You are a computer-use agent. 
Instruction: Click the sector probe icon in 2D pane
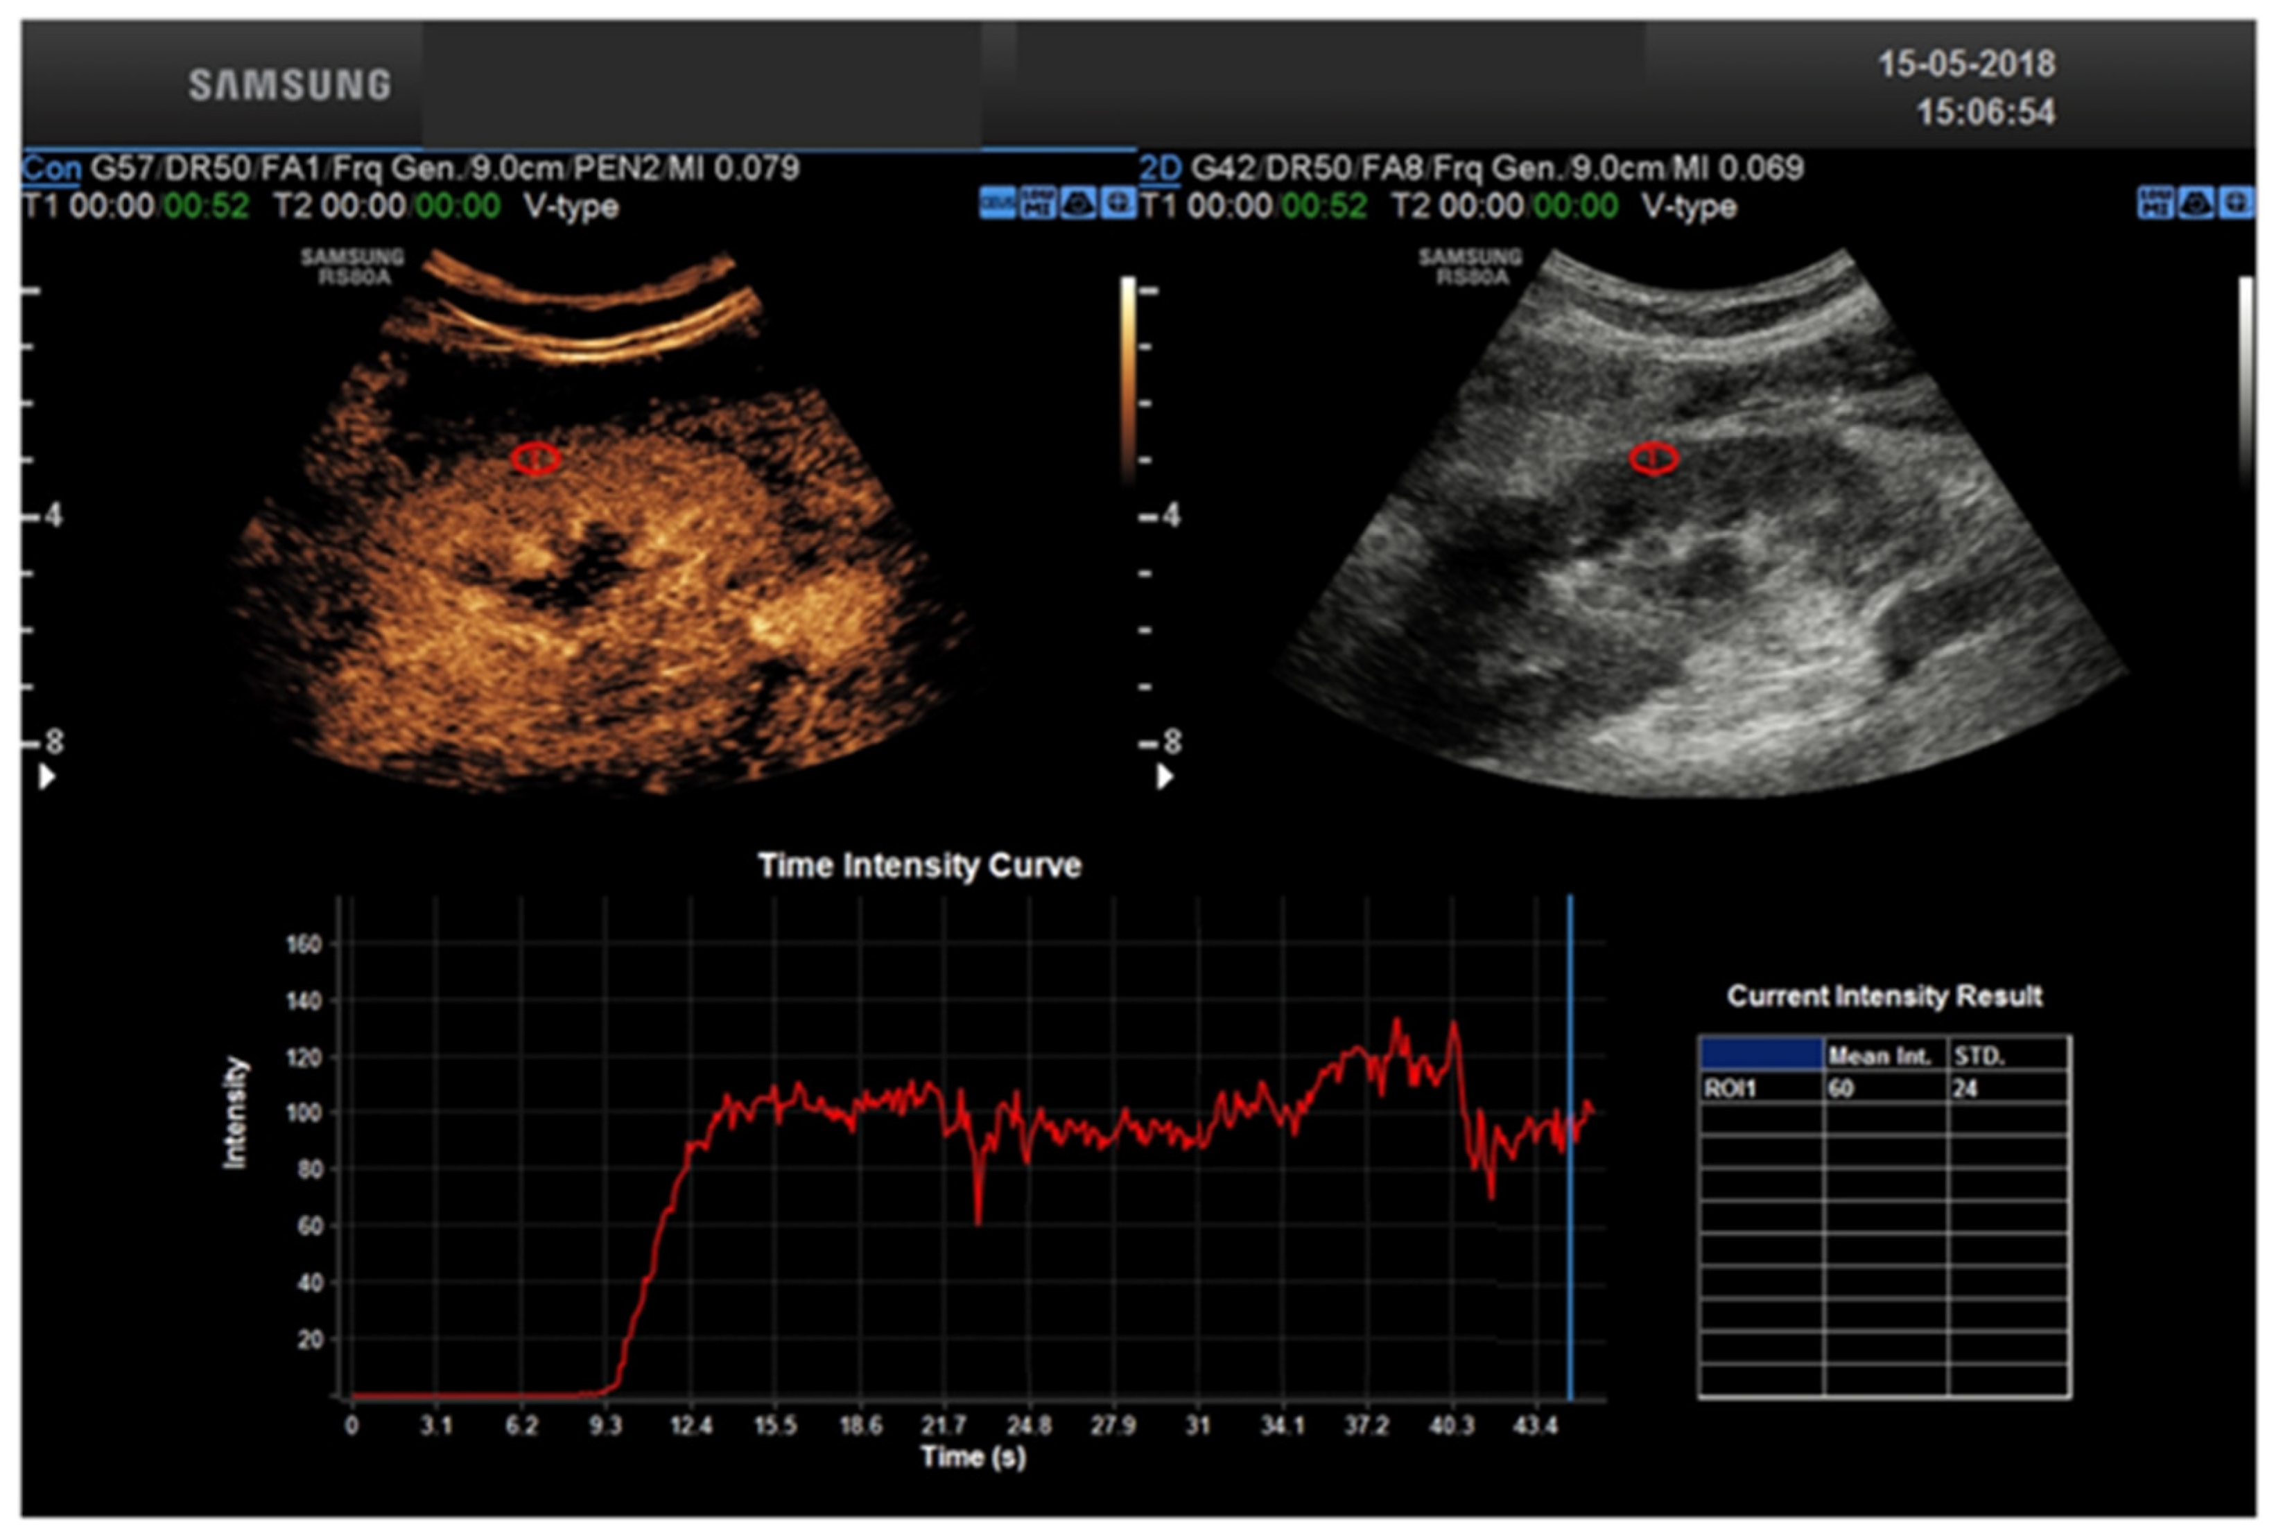(2196, 204)
